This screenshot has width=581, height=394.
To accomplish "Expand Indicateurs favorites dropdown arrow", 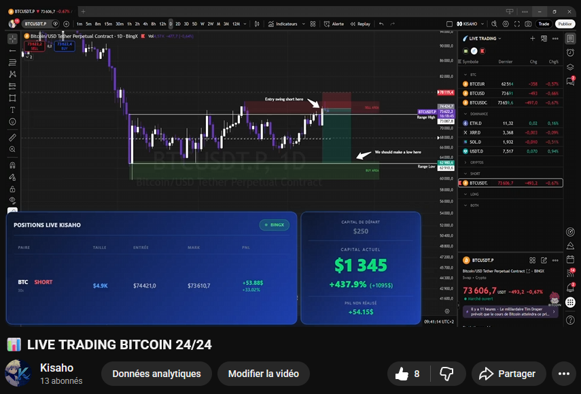I will coord(304,24).
